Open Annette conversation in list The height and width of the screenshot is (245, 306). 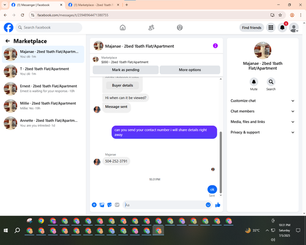tap(43, 123)
